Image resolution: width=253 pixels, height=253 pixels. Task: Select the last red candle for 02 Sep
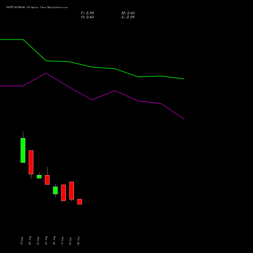coord(79,201)
